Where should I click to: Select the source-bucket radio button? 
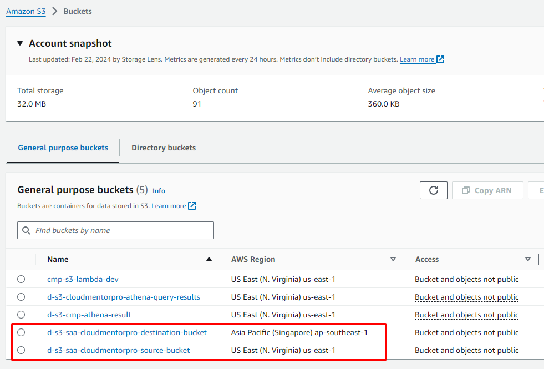pyautogui.click(x=21, y=350)
